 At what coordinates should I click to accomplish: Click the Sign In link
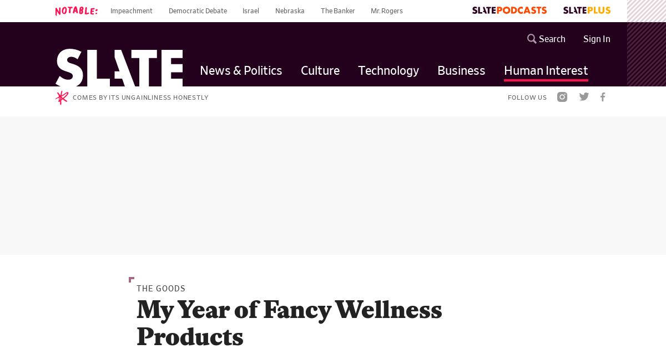pos(597,39)
